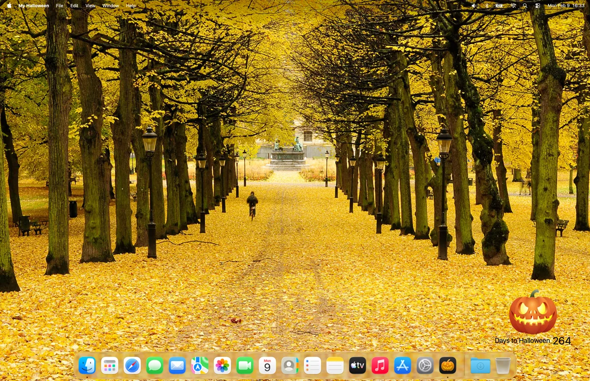Open the Edit menu
This screenshot has height=381, width=590.
pos(74,6)
